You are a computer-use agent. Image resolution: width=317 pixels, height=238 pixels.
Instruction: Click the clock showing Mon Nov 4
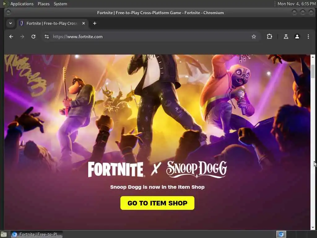coord(296,4)
